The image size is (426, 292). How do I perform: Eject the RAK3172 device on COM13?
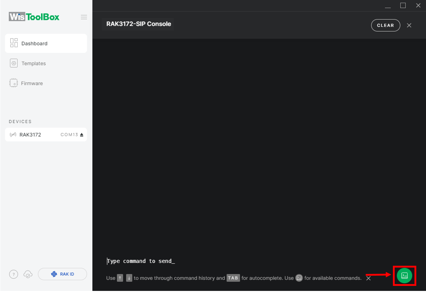click(x=82, y=135)
